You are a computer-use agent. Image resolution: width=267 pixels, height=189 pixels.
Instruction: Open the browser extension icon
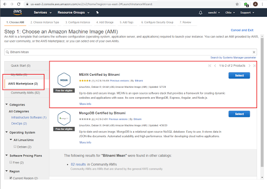click(x=246, y=4)
